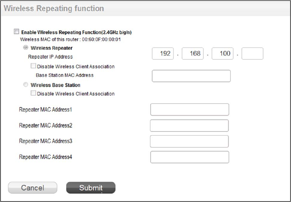Click the Wireless MAC of this router text
This screenshot has height=202, width=291.
pos(71,39)
